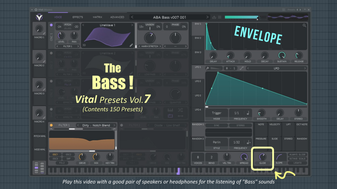This screenshot has height=189, width=337.
Task: Go to previous preset arrow
Action: pos(132,17)
